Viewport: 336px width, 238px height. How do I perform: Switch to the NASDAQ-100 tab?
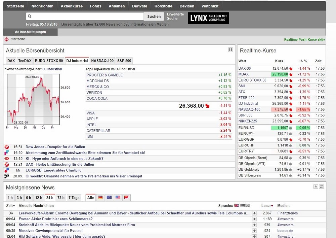pos(102,61)
